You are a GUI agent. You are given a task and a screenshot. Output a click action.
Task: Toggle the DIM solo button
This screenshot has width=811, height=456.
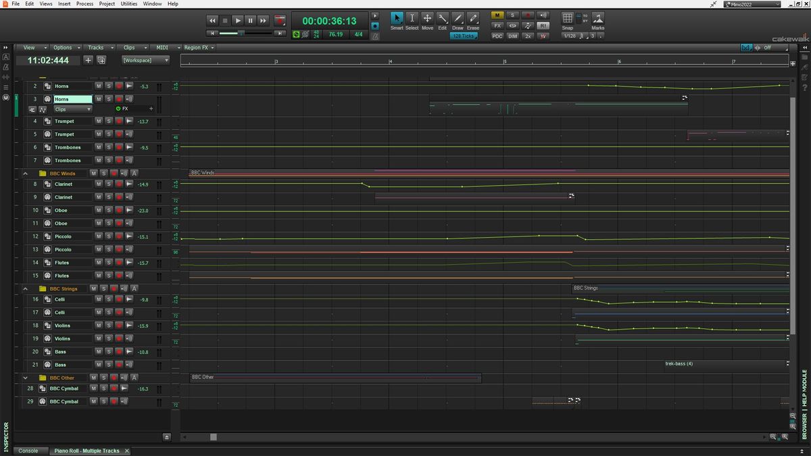[x=513, y=36]
